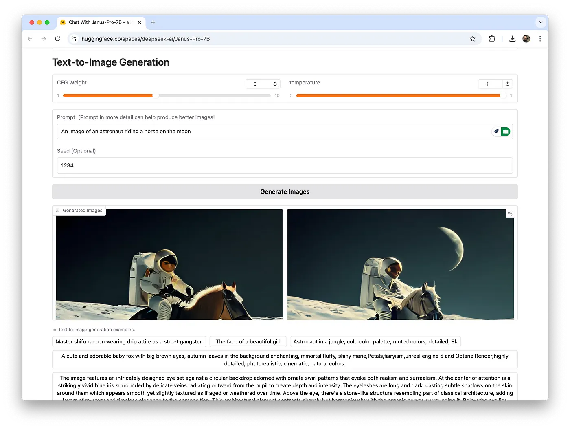Select the 'Master shifu racoon' example prompt
The height and width of the screenshot is (429, 570).
(129, 341)
